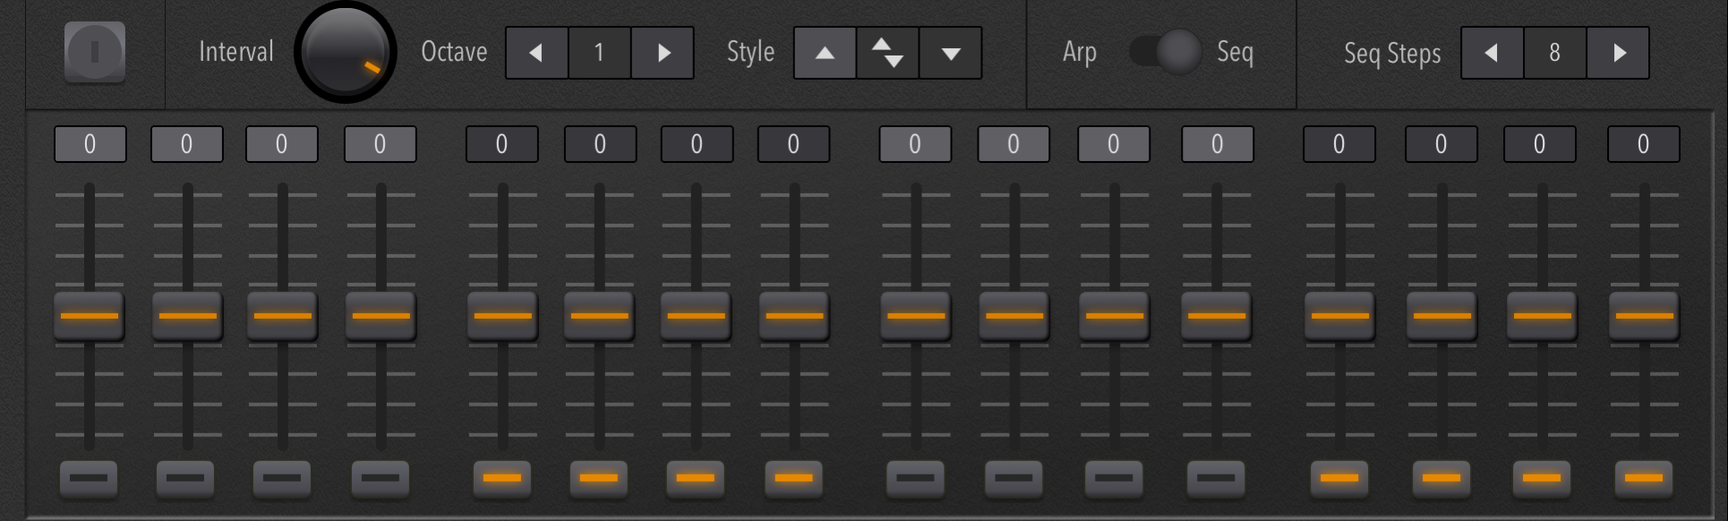Click the step 8 slider handle

[795, 315]
